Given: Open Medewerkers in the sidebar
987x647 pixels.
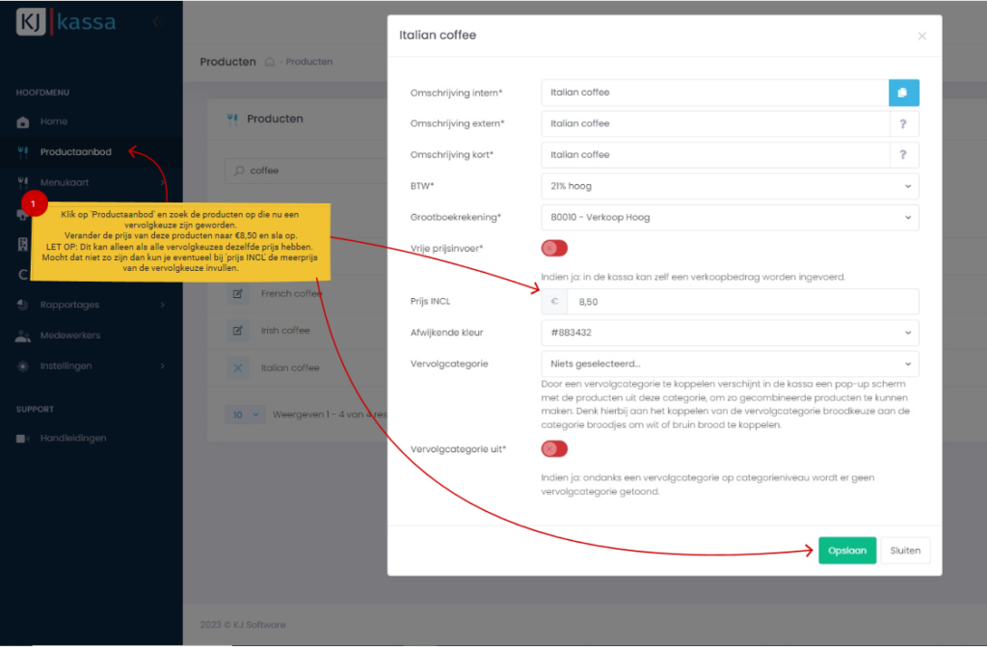Looking at the screenshot, I should [x=69, y=336].
